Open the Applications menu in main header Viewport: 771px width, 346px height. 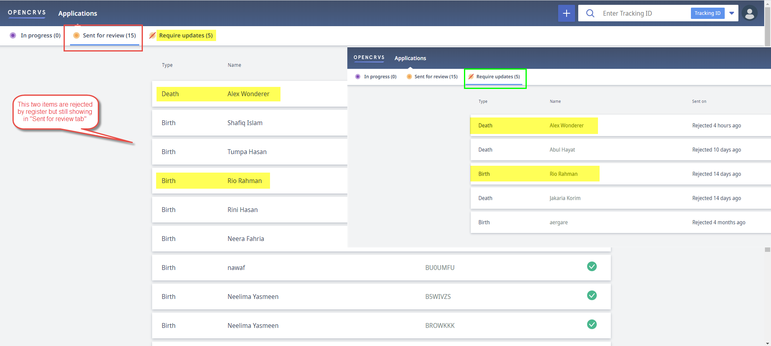tap(78, 13)
